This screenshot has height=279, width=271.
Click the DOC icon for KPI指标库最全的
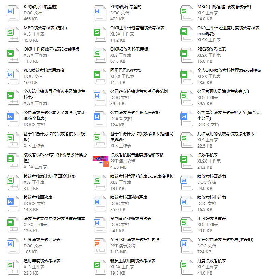click(100, 13)
